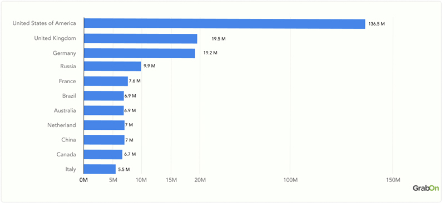Click the 7.6 M value label

135,81
